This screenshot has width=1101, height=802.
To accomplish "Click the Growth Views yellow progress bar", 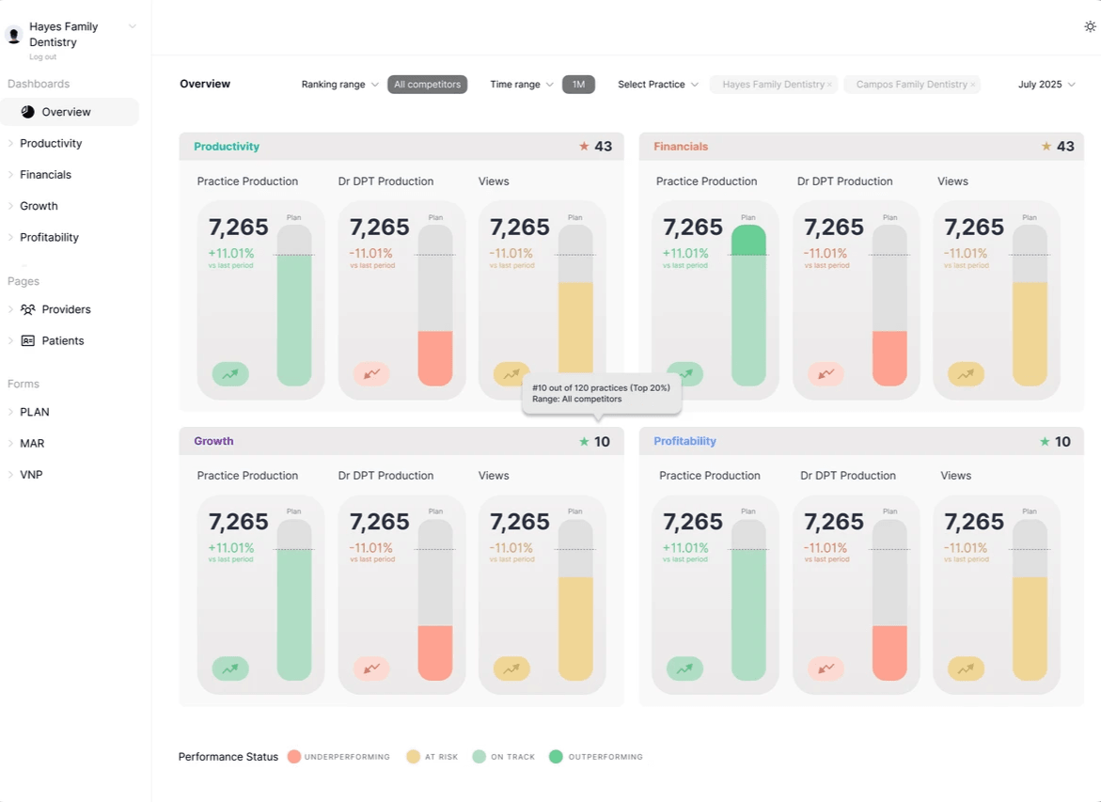I will (575, 629).
